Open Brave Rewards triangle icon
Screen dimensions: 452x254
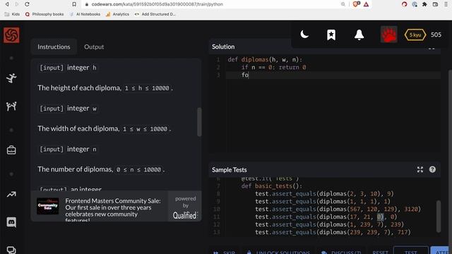366,4
